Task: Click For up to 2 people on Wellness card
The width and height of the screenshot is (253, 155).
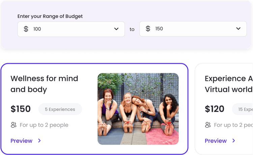Action: 44,125
